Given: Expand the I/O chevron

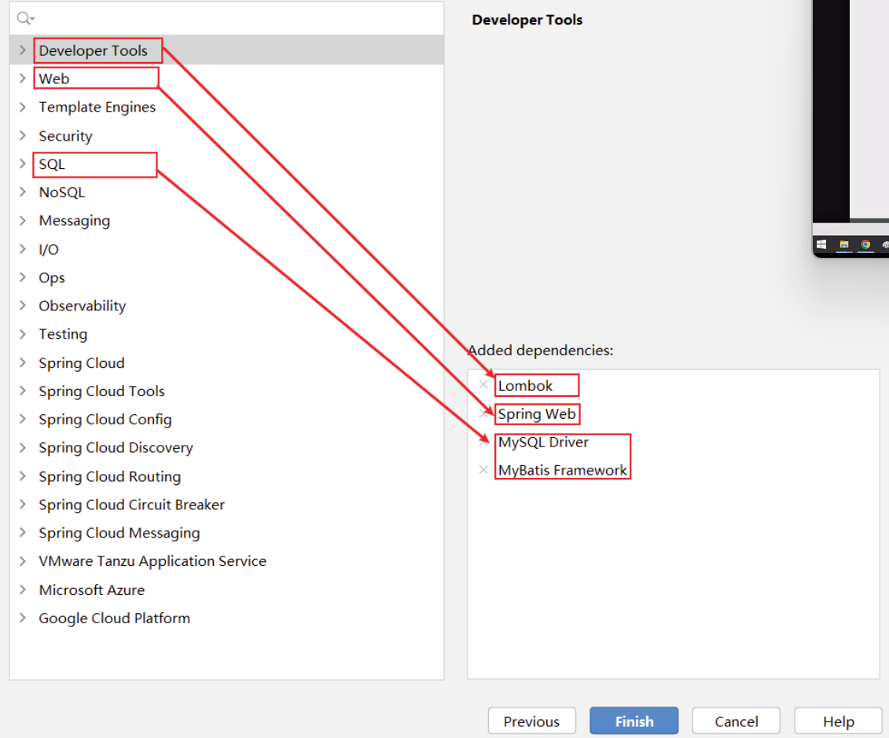Looking at the screenshot, I should pos(23,249).
